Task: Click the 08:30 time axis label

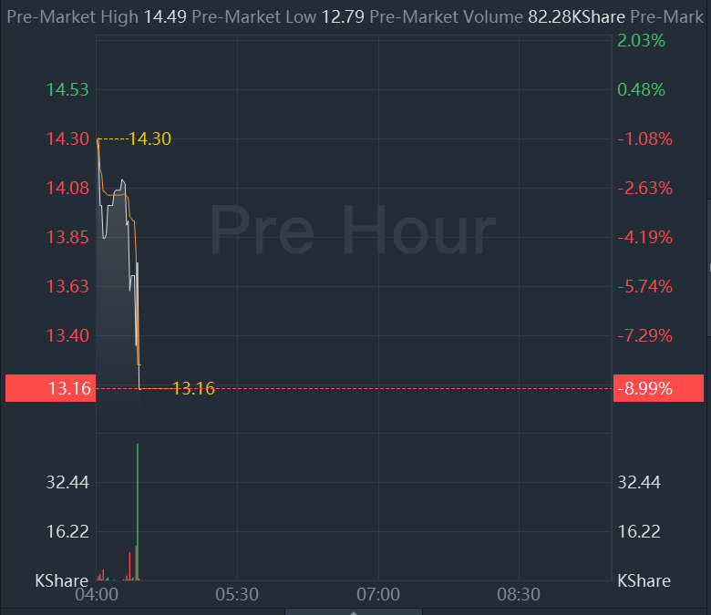Action: click(519, 594)
